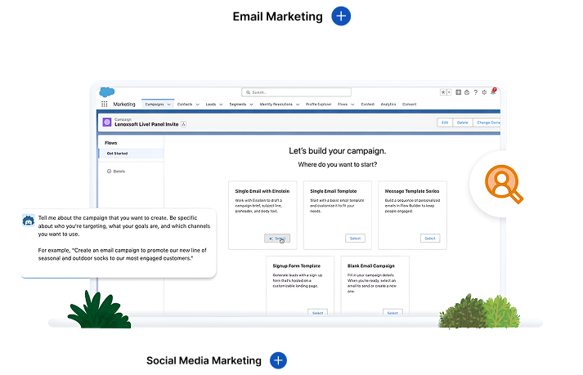
Task: Open the Notifications bell icon
Action: 493,92
